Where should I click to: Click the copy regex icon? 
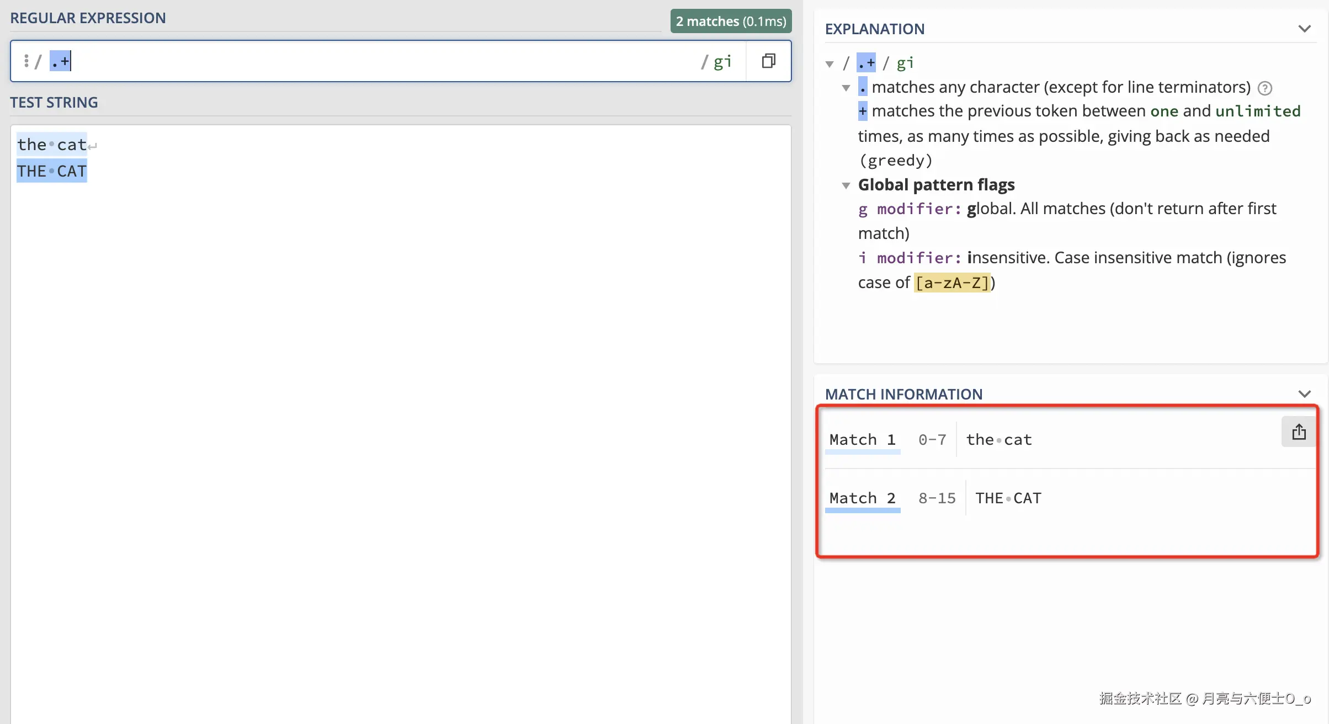(768, 61)
